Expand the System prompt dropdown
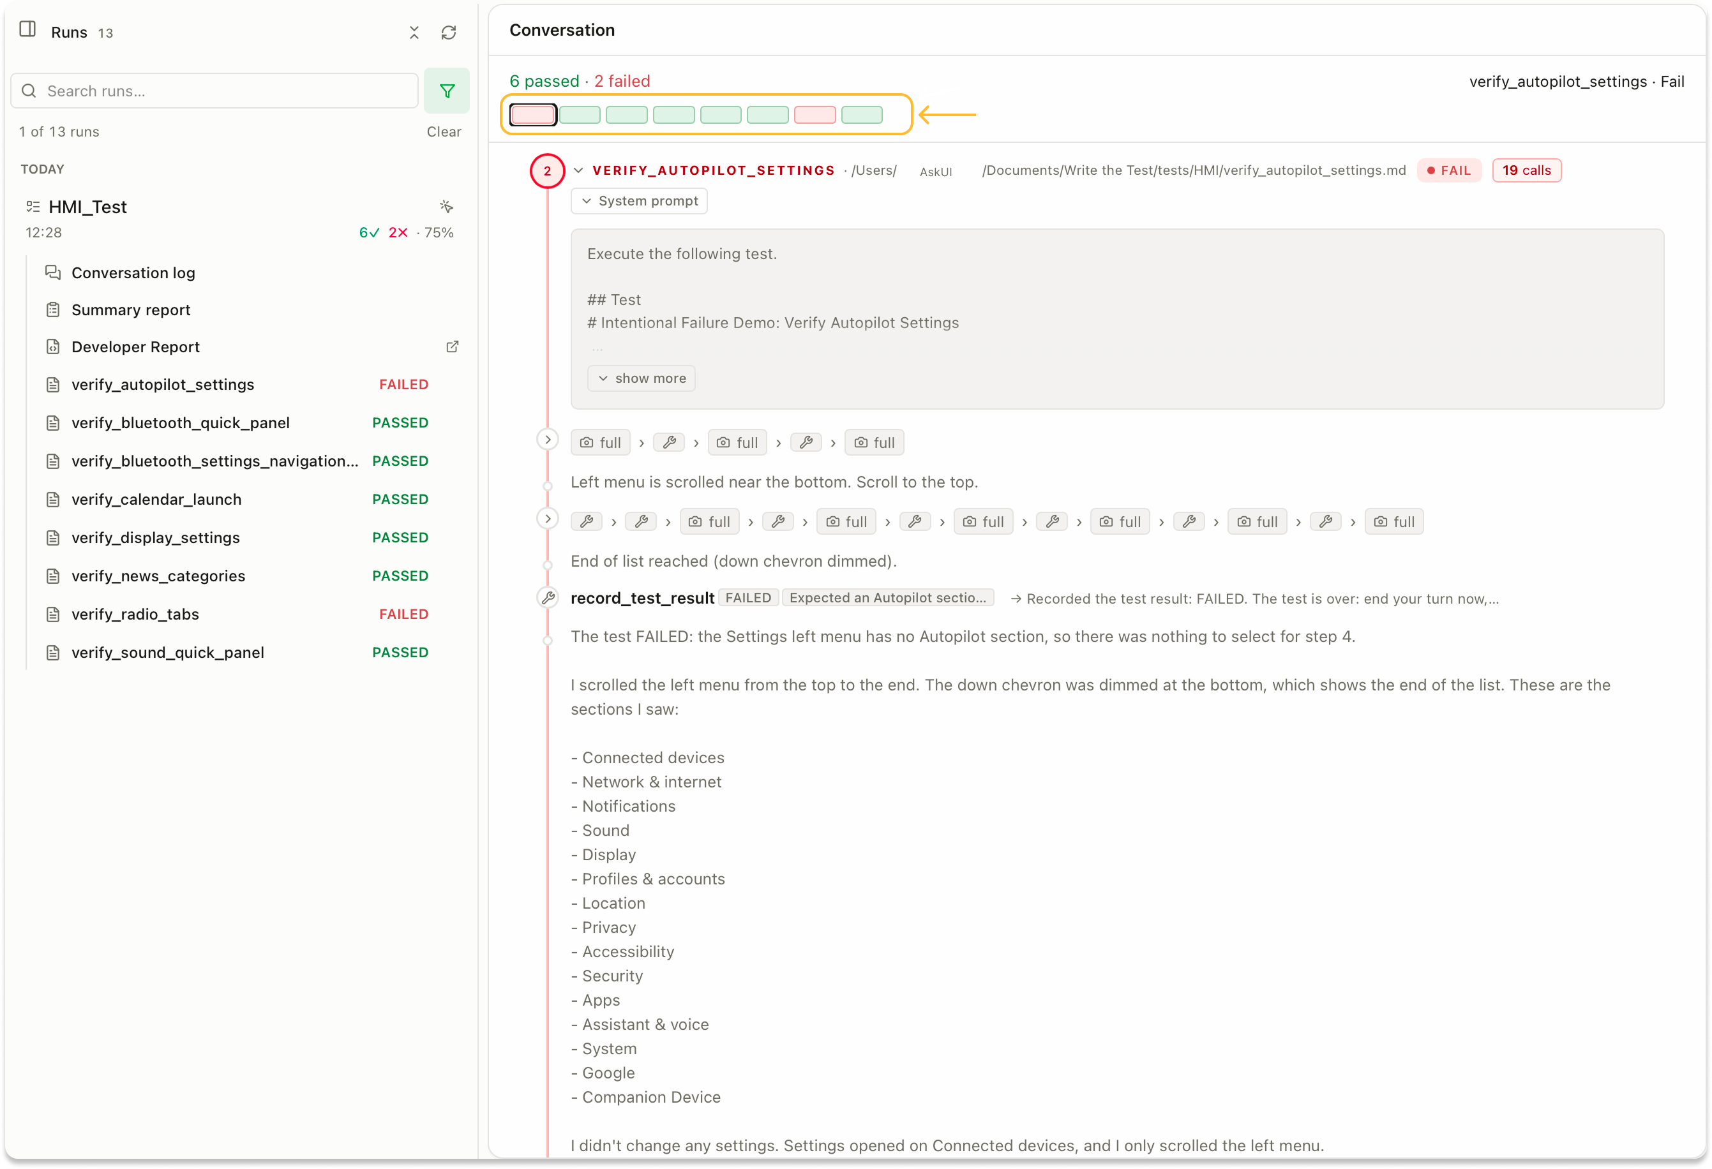 pos(639,201)
